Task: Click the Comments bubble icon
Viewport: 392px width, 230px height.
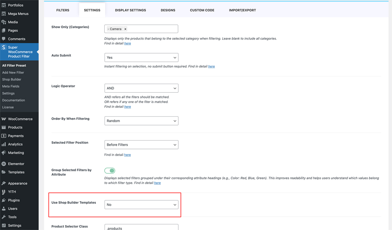Action: pos(4,39)
